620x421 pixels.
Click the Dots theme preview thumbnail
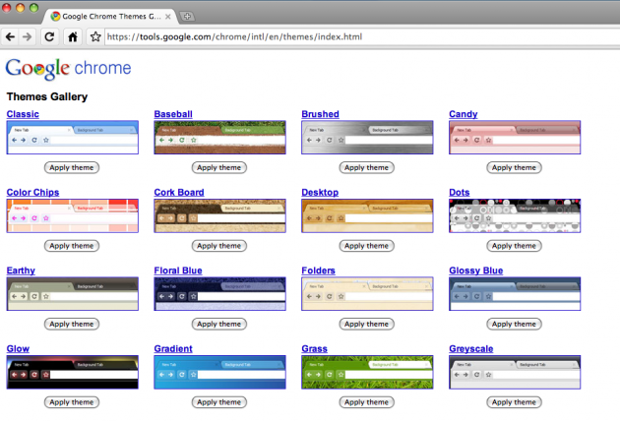[515, 215]
